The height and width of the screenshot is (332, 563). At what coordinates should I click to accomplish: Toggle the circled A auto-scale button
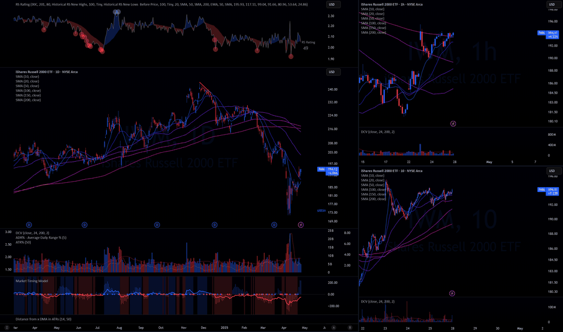click(333, 327)
